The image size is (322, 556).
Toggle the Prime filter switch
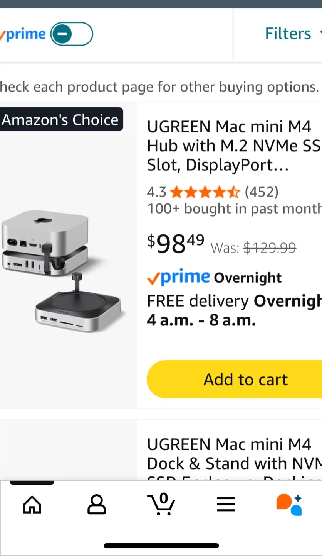click(72, 34)
